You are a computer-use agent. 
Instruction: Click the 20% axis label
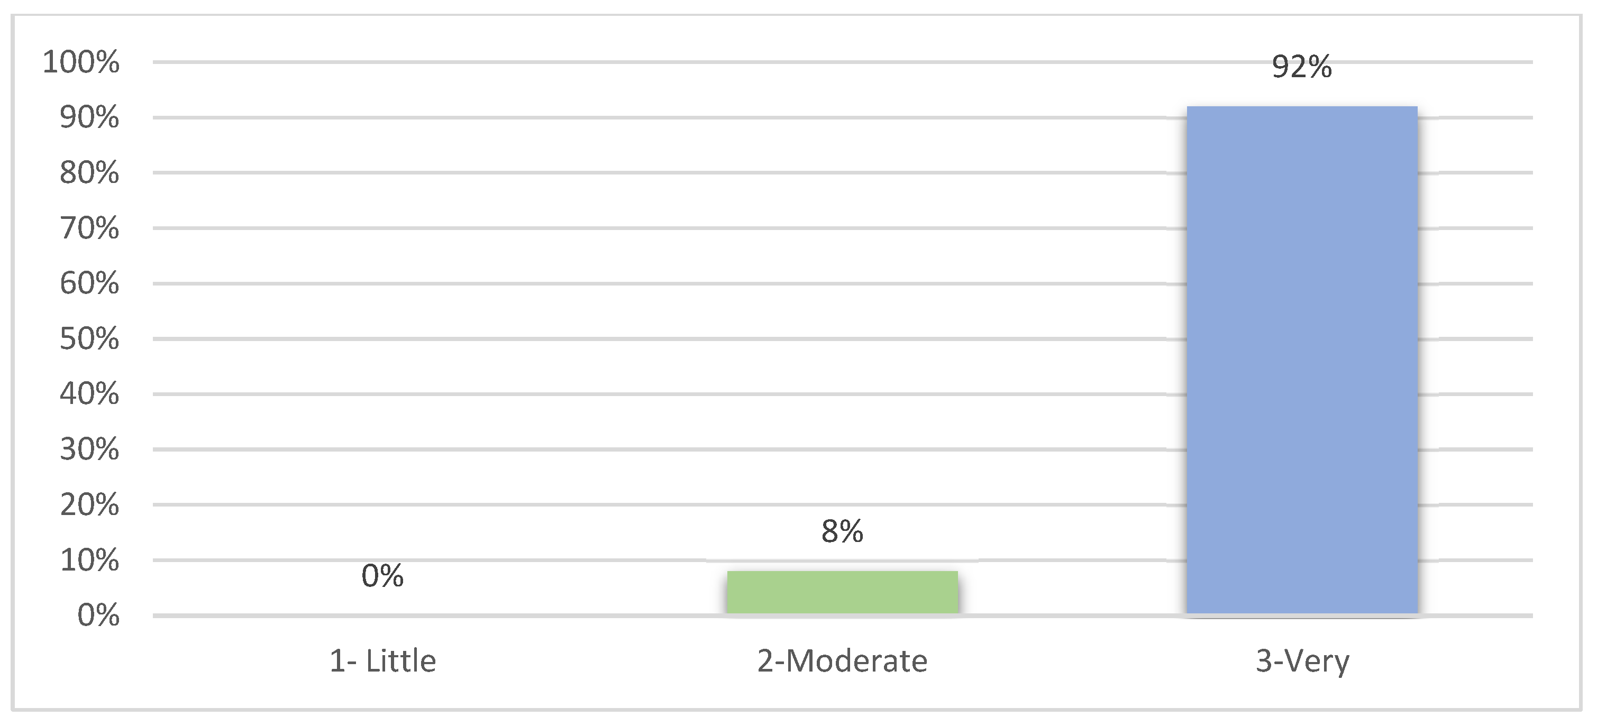pyautogui.click(x=89, y=505)
